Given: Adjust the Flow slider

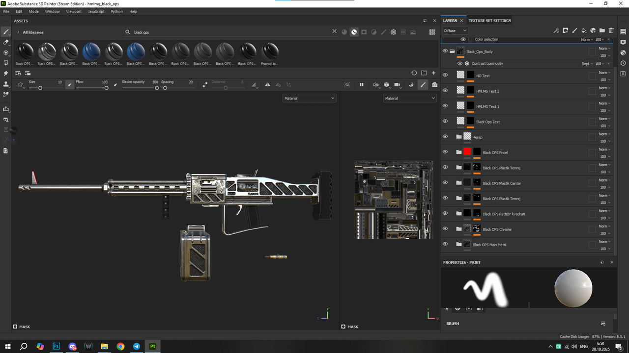Looking at the screenshot, I should click(92, 88).
